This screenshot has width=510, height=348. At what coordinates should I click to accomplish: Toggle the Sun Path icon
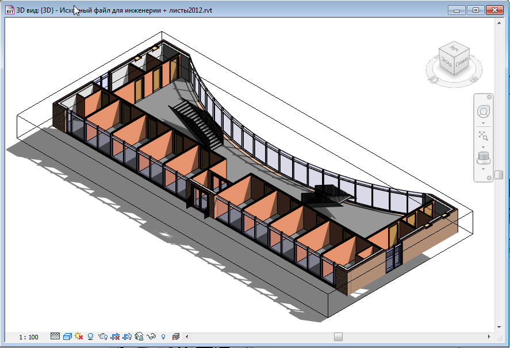(79, 337)
